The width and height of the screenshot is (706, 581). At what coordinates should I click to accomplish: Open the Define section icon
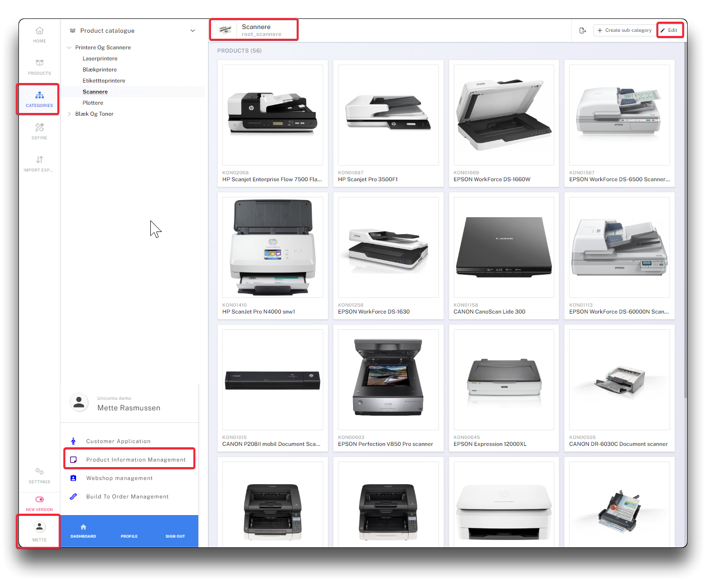click(40, 131)
